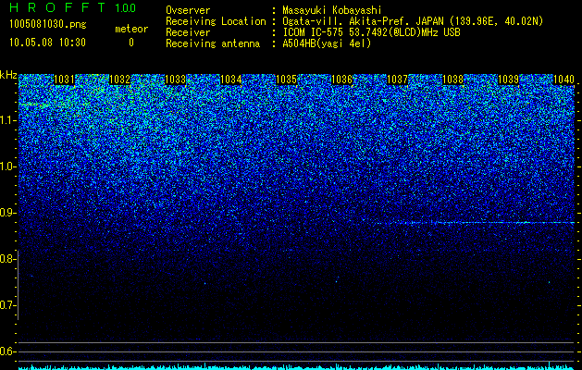The height and width of the screenshot is (370, 582).
Task: Click the 1039 time marker
Action: point(508,80)
